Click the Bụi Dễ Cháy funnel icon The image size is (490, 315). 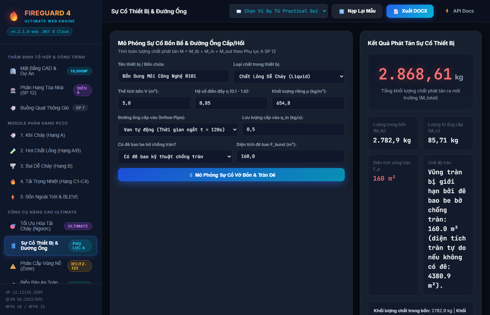point(13,166)
